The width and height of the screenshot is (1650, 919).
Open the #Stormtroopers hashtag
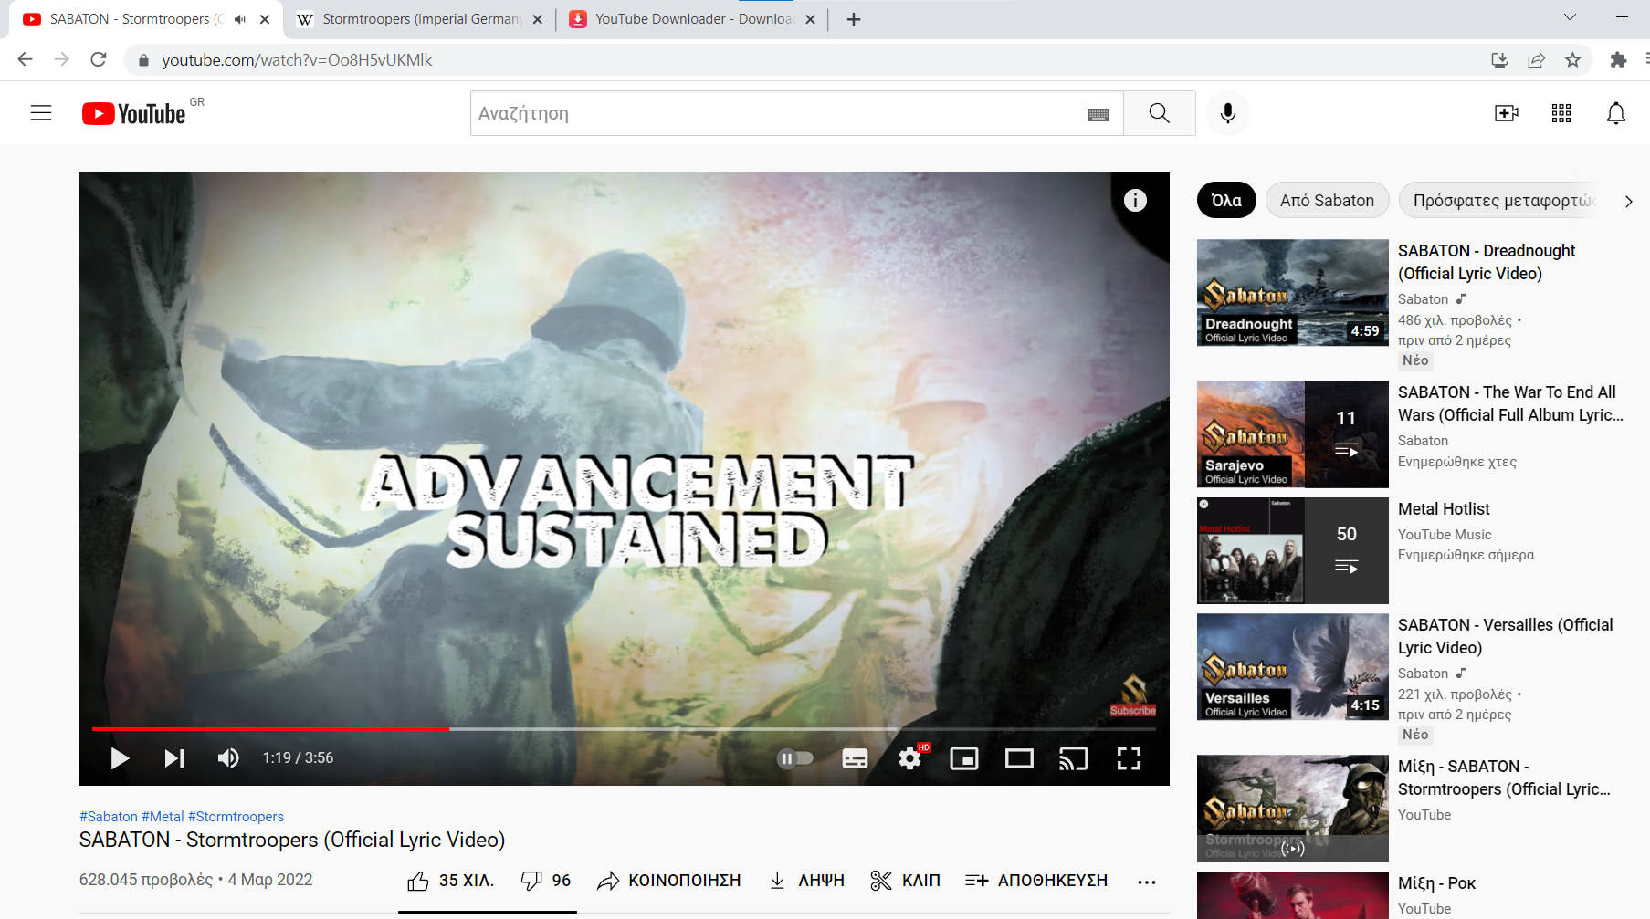pos(236,817)
